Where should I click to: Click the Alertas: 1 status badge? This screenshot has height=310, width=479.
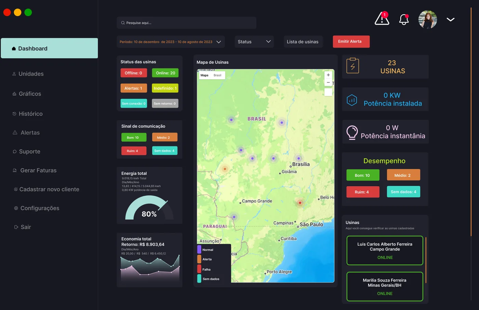(x=133, y=88)
